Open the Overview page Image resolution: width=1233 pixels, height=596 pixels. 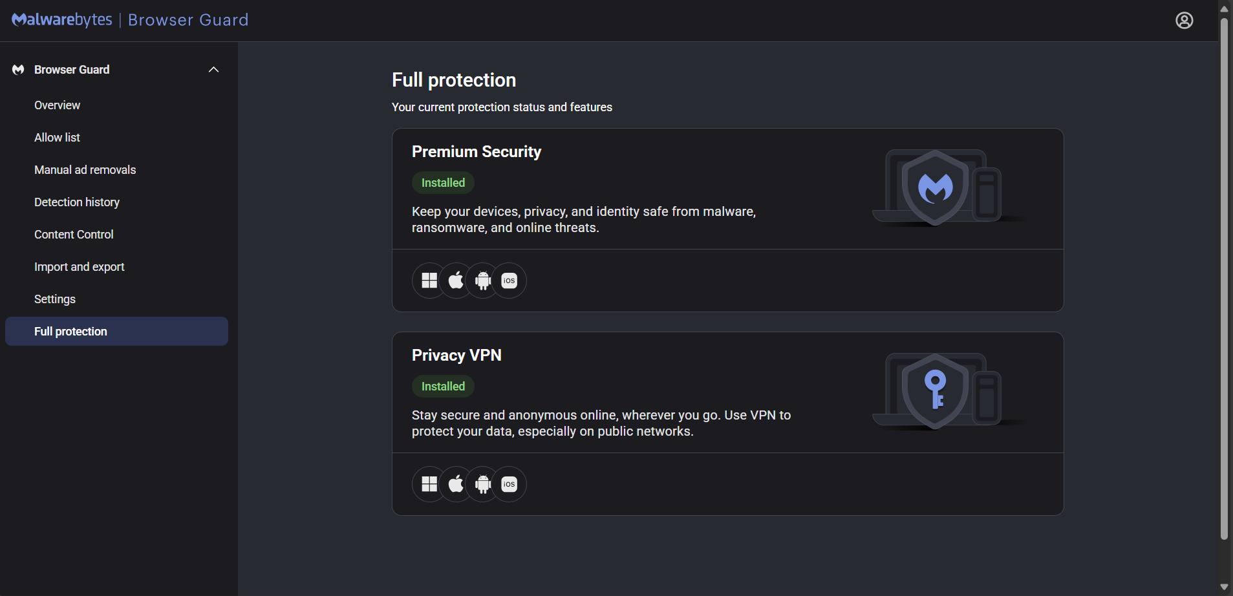pyautogui.click(x=58, y=105)
